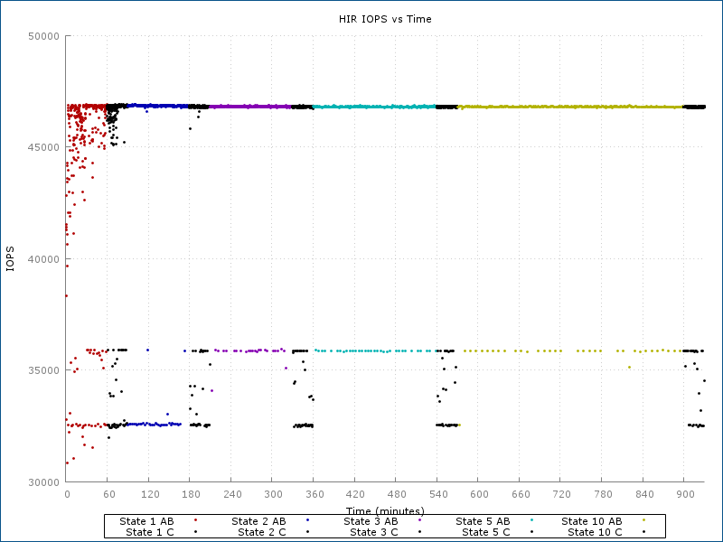Click the 720 x-axis tick label
Screen dimensions: 723x542
coord(562,494)
